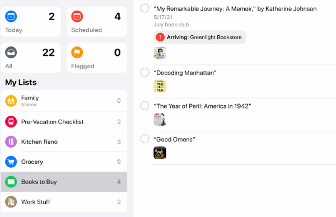Open the Grocery list
The height and width of the screenshot is (217, 336).
[x=64, y=162]
